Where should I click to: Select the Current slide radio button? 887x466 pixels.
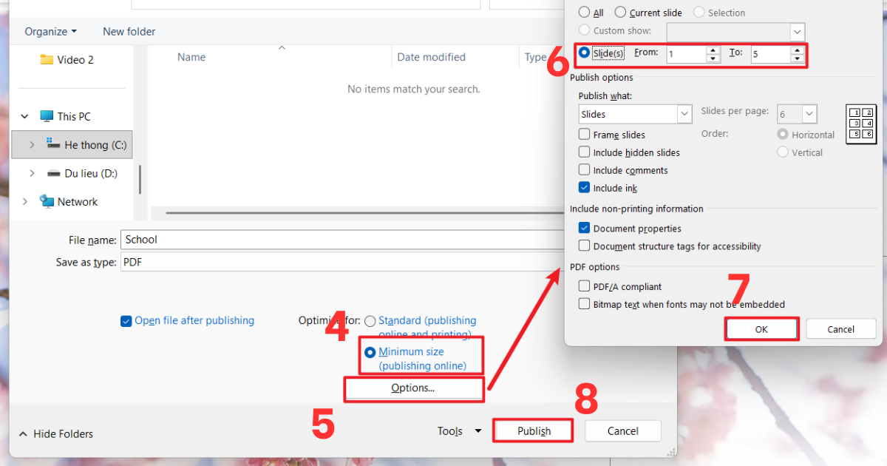[621, 13]
